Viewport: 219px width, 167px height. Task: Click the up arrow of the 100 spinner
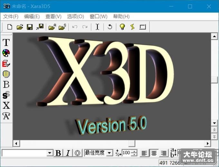pos(134,151)
